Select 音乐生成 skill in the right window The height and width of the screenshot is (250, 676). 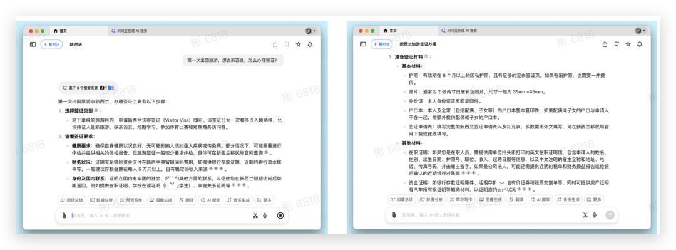point(568,199)
